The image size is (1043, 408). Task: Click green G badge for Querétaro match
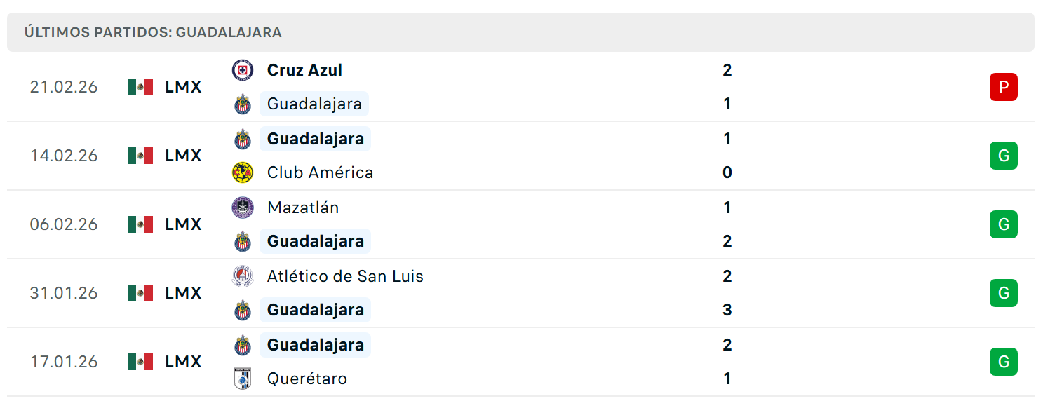pyautogui.click(x=1004, y=362)
